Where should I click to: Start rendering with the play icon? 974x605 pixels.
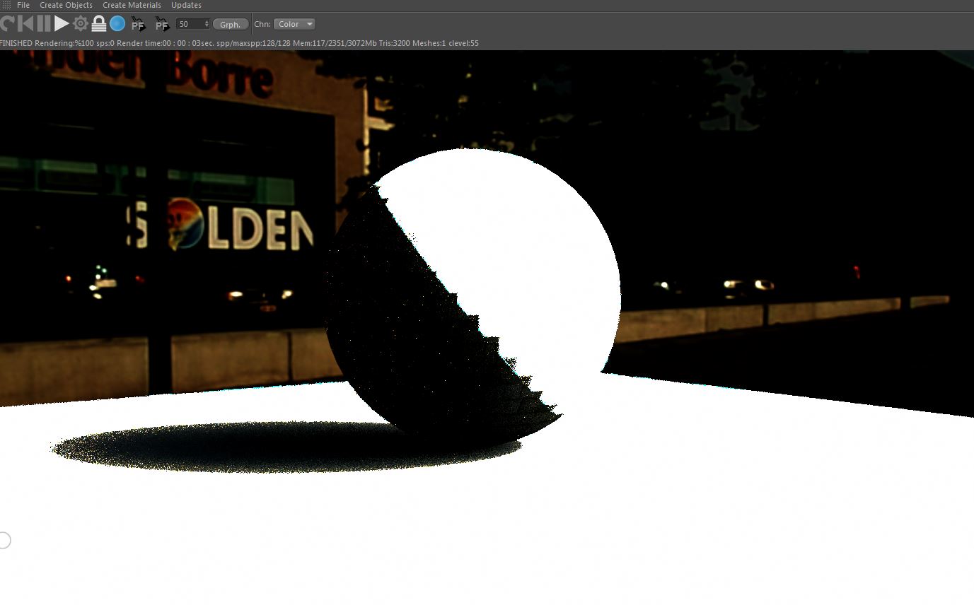[x=62, y=24]
